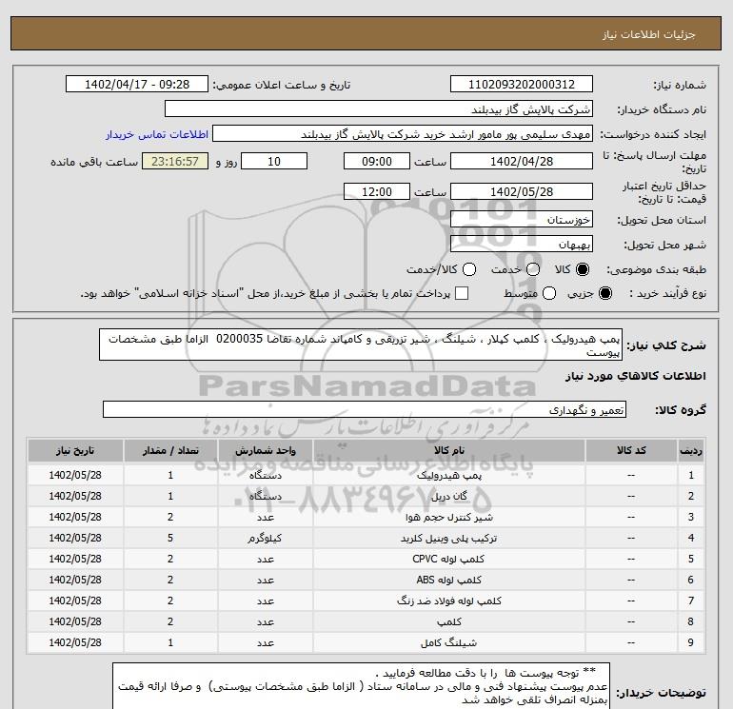Select the کلمپ لوله ABS item

point(448,580)
